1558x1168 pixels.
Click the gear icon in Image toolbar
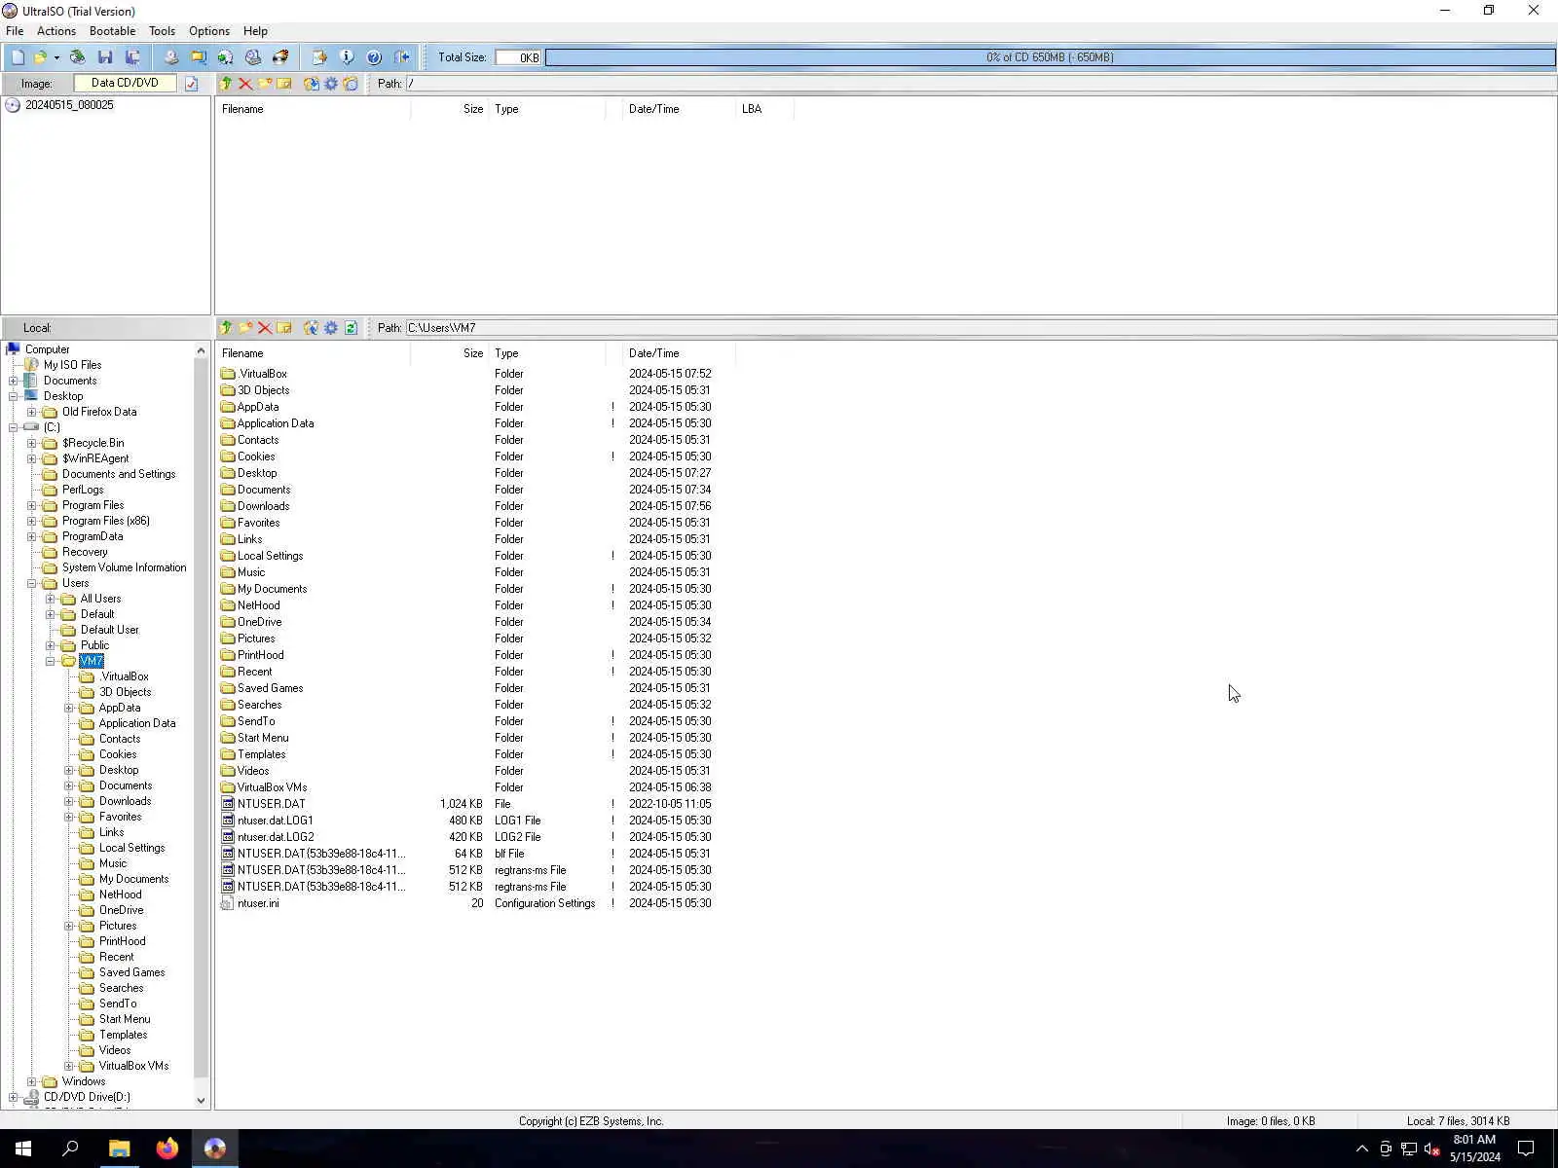(331, 84)
